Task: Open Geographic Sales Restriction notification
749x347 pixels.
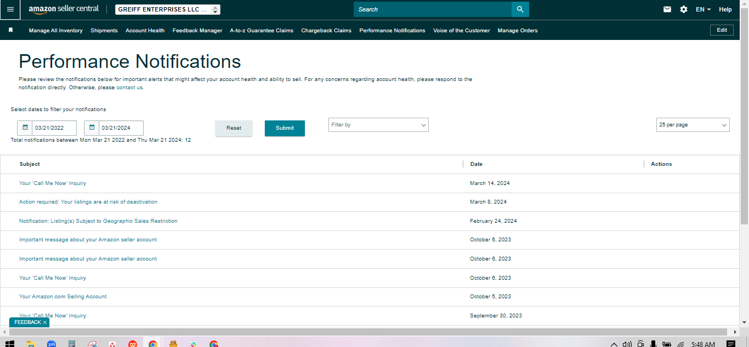Action: (98, 221)
